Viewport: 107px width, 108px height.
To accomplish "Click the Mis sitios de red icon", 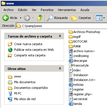I will coord(10,99).
